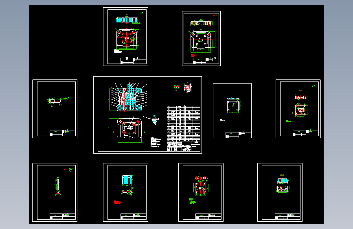Select the large central assembly drawing sheet
This screenshot has width=353, height=229.
(x=147, y=115)
